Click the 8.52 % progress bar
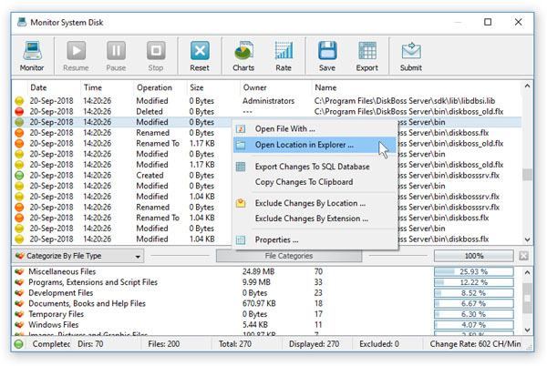 tap(474, 293)
